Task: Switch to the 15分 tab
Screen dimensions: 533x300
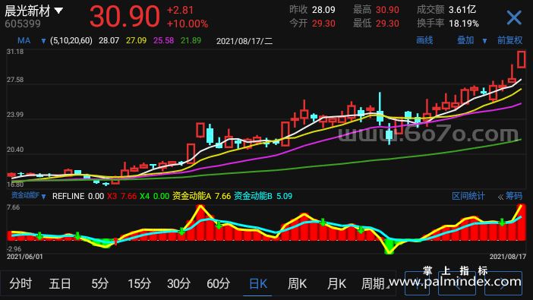Action: tap(140, 283)
